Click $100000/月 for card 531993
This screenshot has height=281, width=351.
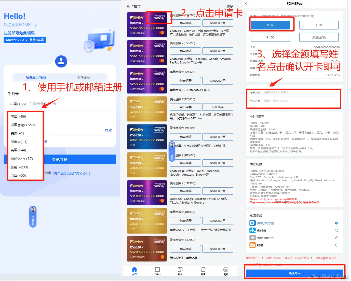[218, 191]
